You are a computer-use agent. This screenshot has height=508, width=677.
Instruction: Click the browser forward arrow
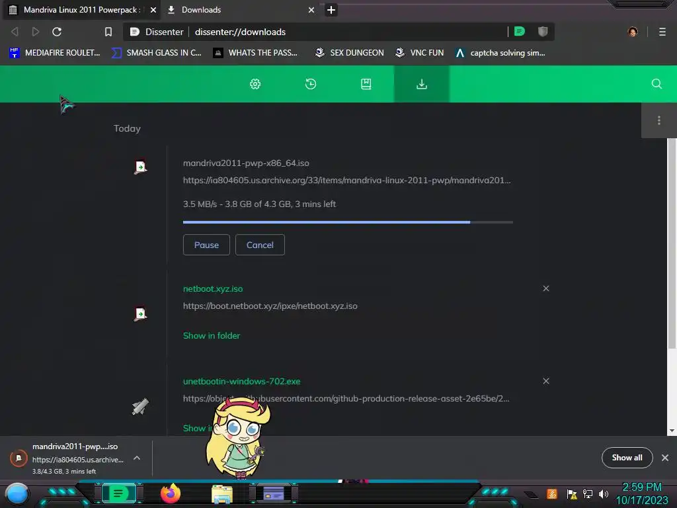click(36, 32)
